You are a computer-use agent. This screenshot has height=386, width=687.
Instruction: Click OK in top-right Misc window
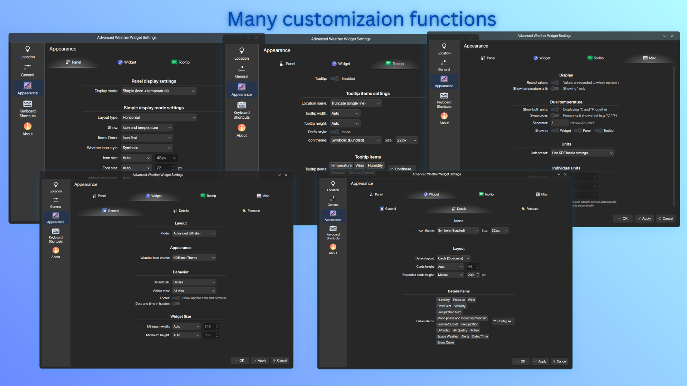coord(623,218)
